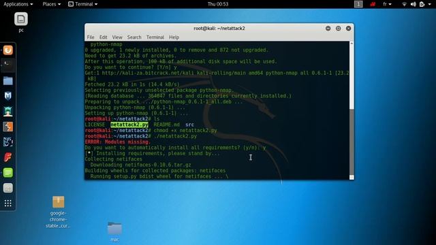Open the Terminal menu in terminal menubar
The image size is (436, 245).
155,37
